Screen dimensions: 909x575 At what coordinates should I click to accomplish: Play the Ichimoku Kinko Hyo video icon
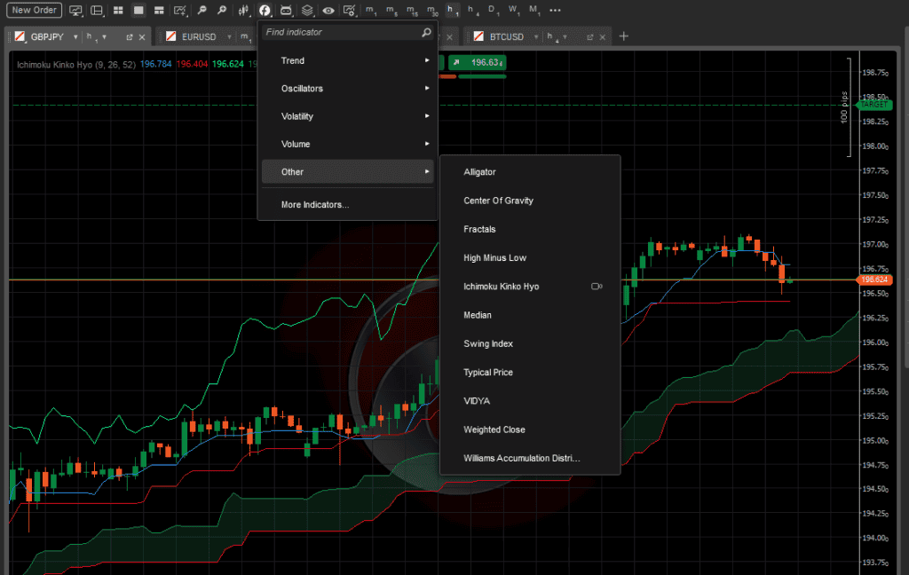(x=597, y=287)
